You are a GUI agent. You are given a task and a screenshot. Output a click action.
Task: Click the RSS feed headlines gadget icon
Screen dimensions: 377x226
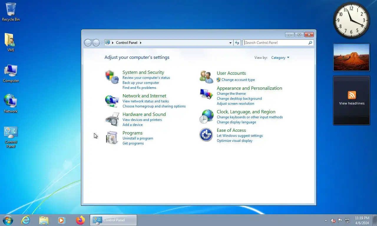pyautogui.click(x=352, y=95)
